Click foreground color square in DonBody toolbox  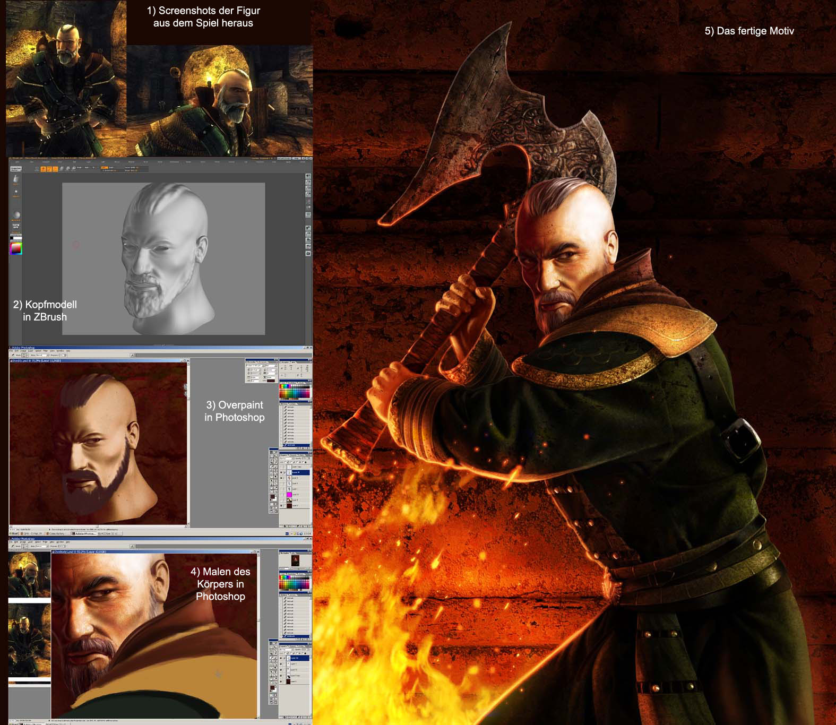pyautogui.click(x=272, y=687)
